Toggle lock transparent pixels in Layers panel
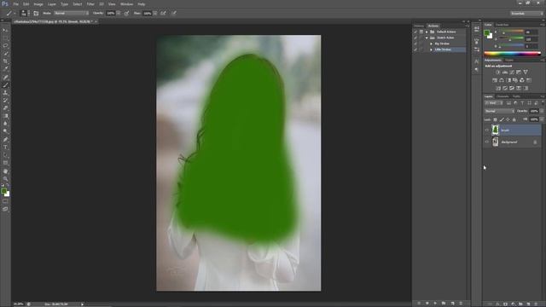The width and height of the screenshot is (546, 307). (495, 119)
